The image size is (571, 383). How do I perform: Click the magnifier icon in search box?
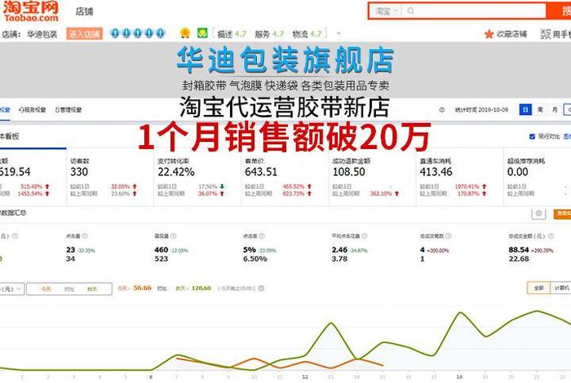[410, 11]
